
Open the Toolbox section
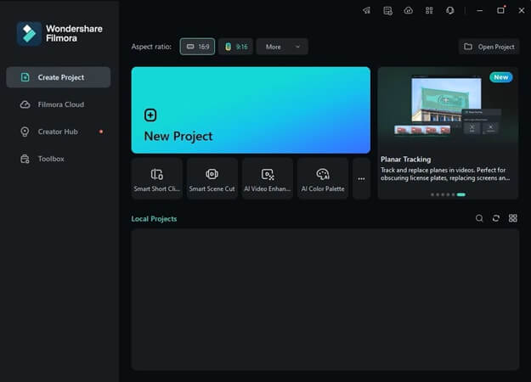pos(59,159)
